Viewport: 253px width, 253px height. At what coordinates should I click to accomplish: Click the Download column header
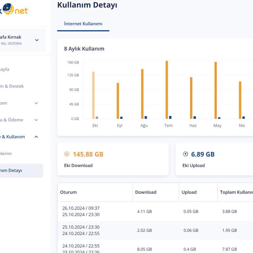pos(146,192)
